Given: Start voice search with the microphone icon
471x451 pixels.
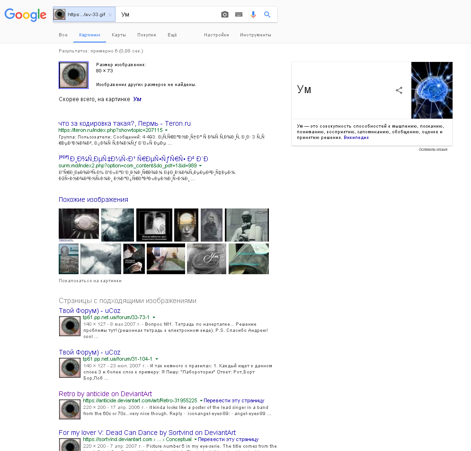Looking at the screenshot, I should click(x=253, y=15).
